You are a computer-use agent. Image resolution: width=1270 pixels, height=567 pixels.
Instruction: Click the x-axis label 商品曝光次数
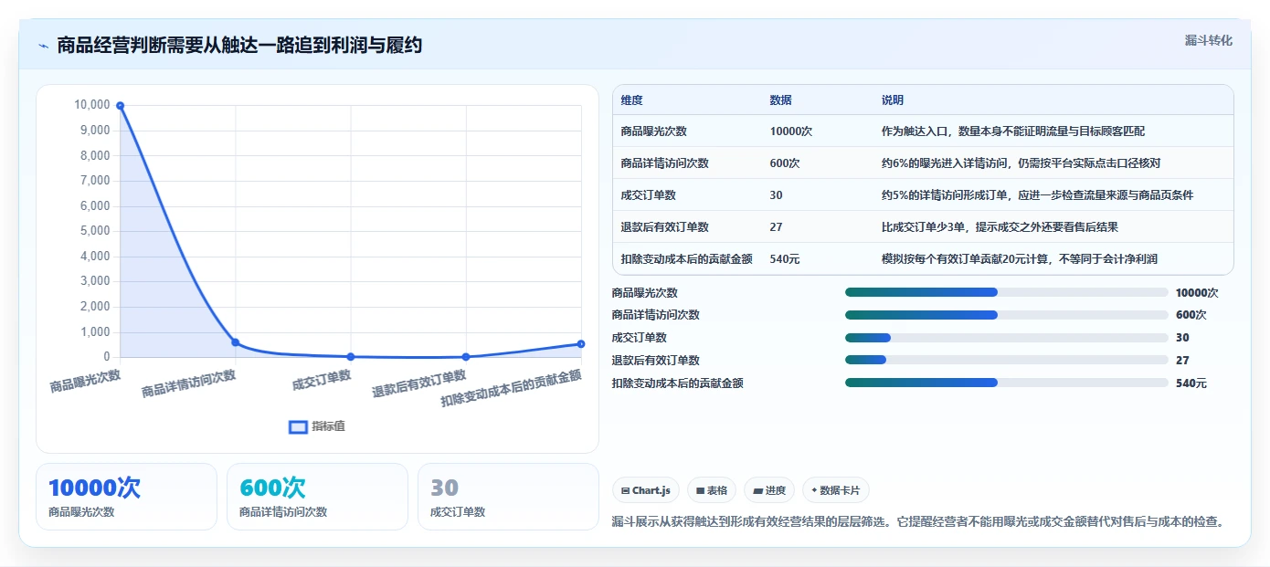click(x=85, y=382)
